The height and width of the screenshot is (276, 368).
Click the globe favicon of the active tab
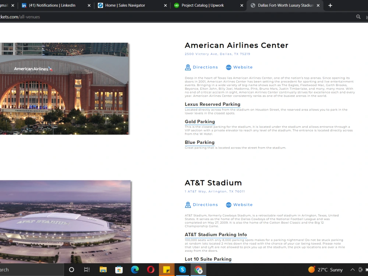point(253,6)
